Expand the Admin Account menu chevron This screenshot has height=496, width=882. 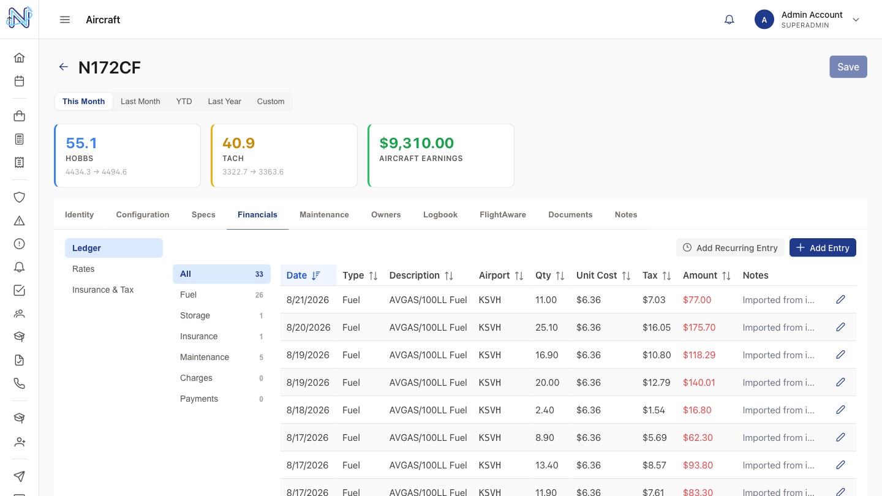pos(856,20)
